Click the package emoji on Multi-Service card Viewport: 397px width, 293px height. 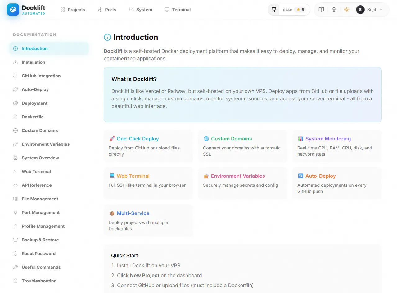pyautogui.click(x=112, y=213)
